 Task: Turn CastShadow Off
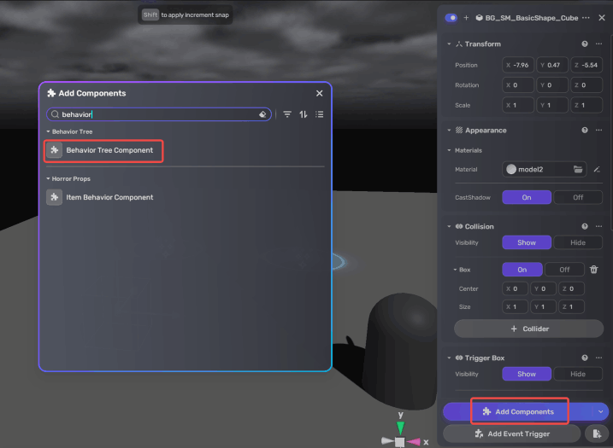pyautogui.click(x=578, y=197)
